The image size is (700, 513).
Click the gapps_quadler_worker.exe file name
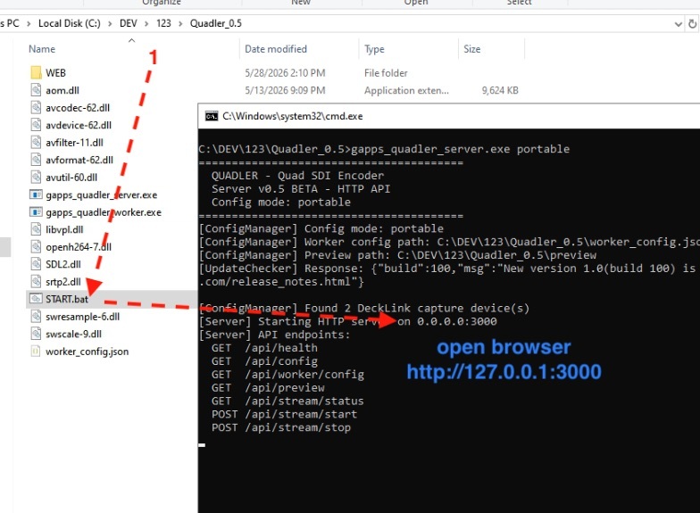pyautogui.click(x=104, y=212)
